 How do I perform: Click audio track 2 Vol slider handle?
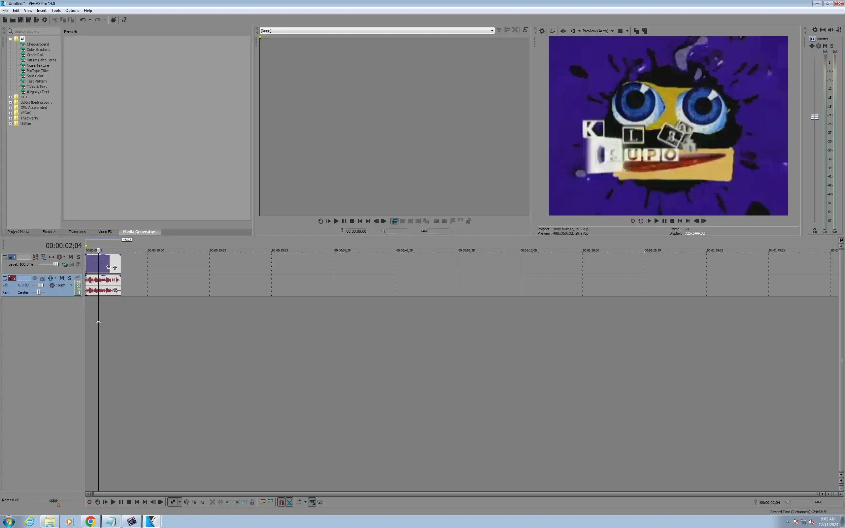pos(41,285)
